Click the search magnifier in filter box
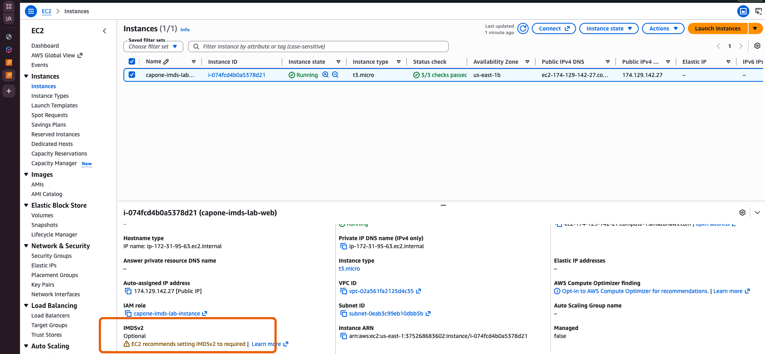 [196, 47]
